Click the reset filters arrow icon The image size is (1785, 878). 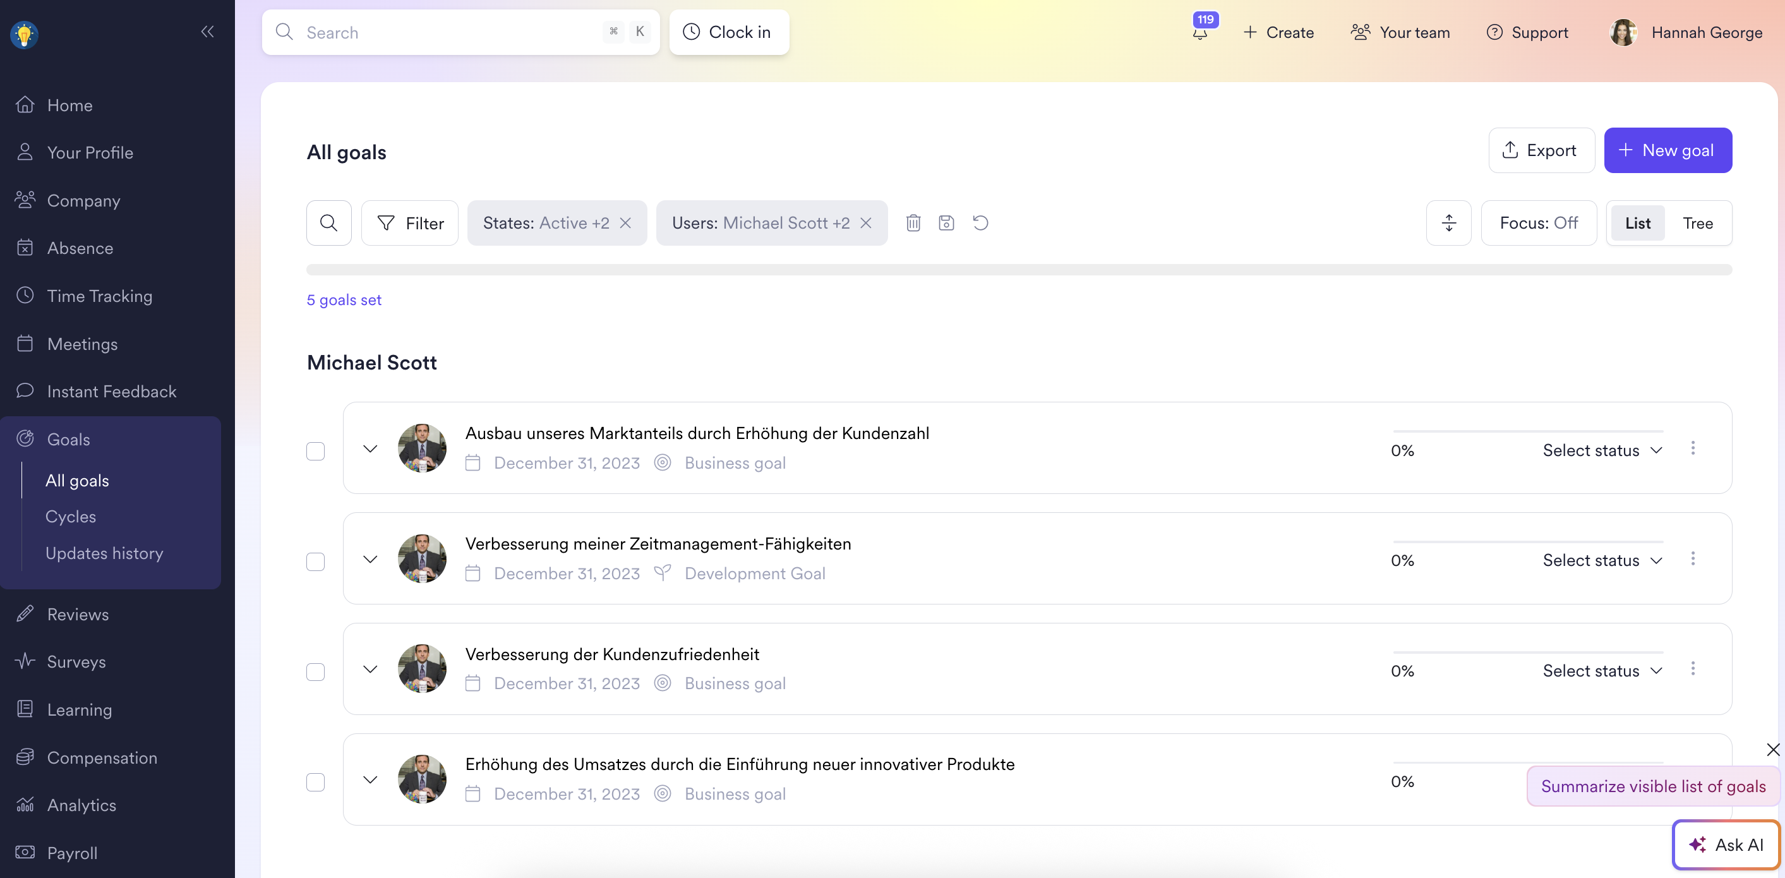980,223
